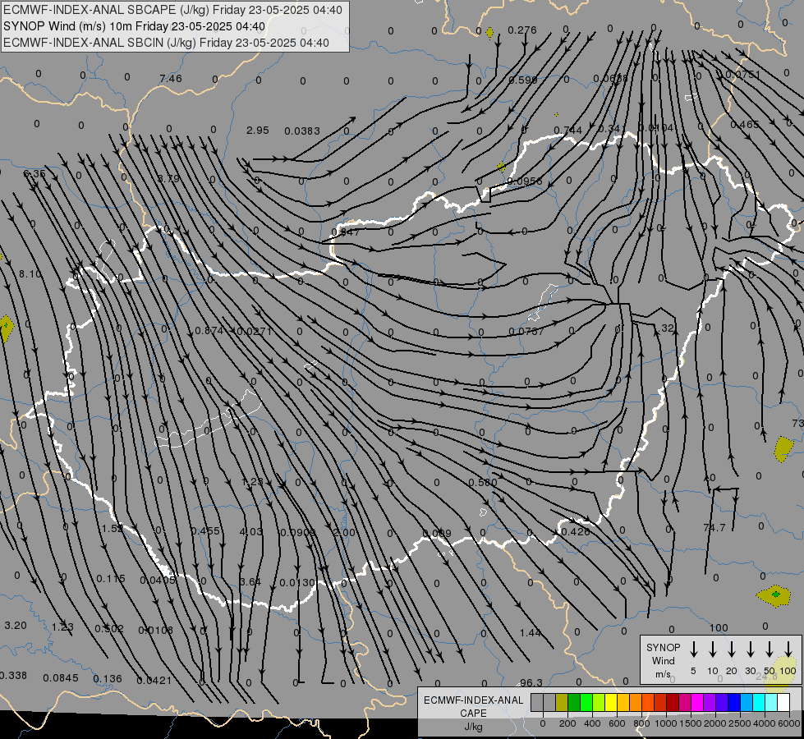Click the 0.0405 value on the map
804x739 pixels.
[158, 580]
